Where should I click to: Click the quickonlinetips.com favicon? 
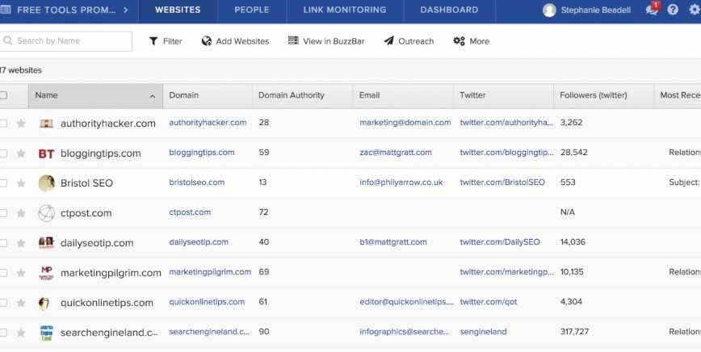coord(44,303)
